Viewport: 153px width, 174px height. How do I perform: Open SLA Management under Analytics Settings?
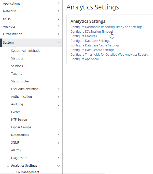pyautogui.click(x=27, y=172)
